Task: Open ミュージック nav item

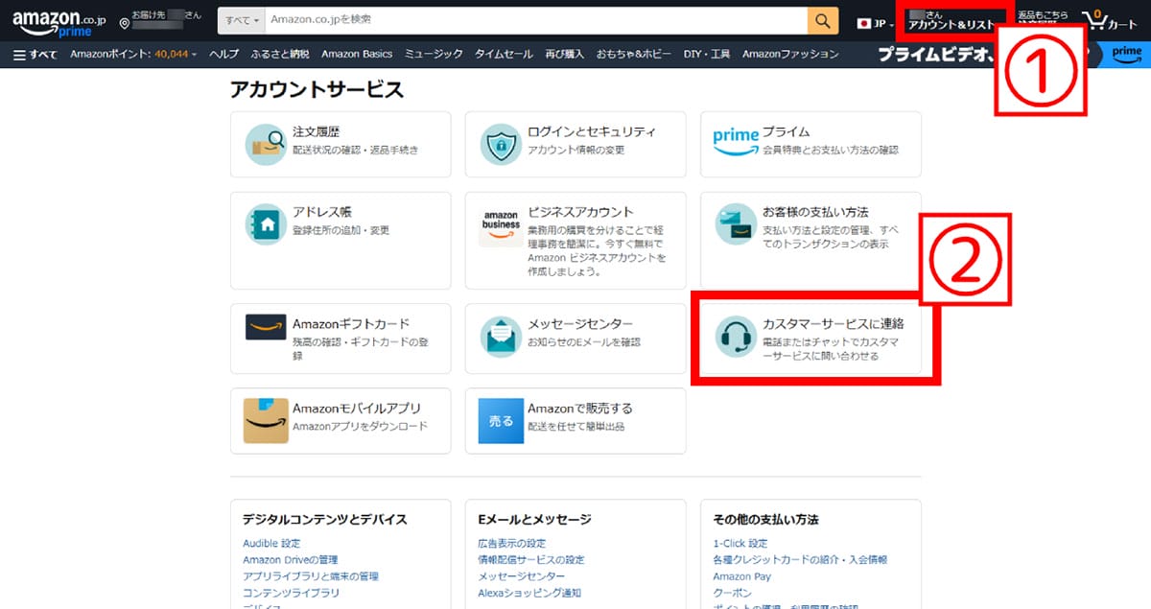Action: [434, 55]
